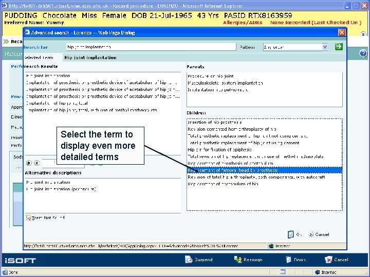Select child 'Replacement of prosthesis of acetabulum'
The height and width of the screenshot is (277, 370).
[230, 163]
